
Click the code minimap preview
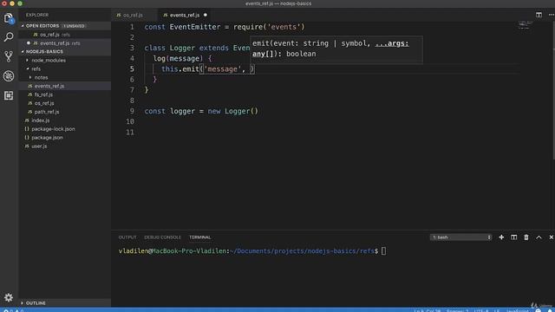[x=526, y=25]
